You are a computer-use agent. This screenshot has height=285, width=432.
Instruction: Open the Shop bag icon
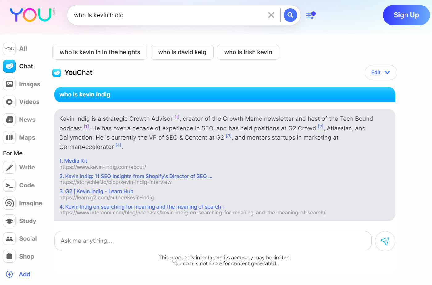click(x=10, y=256)
